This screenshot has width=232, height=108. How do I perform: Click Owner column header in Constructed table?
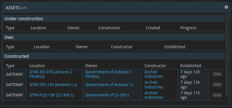point(91,66)
